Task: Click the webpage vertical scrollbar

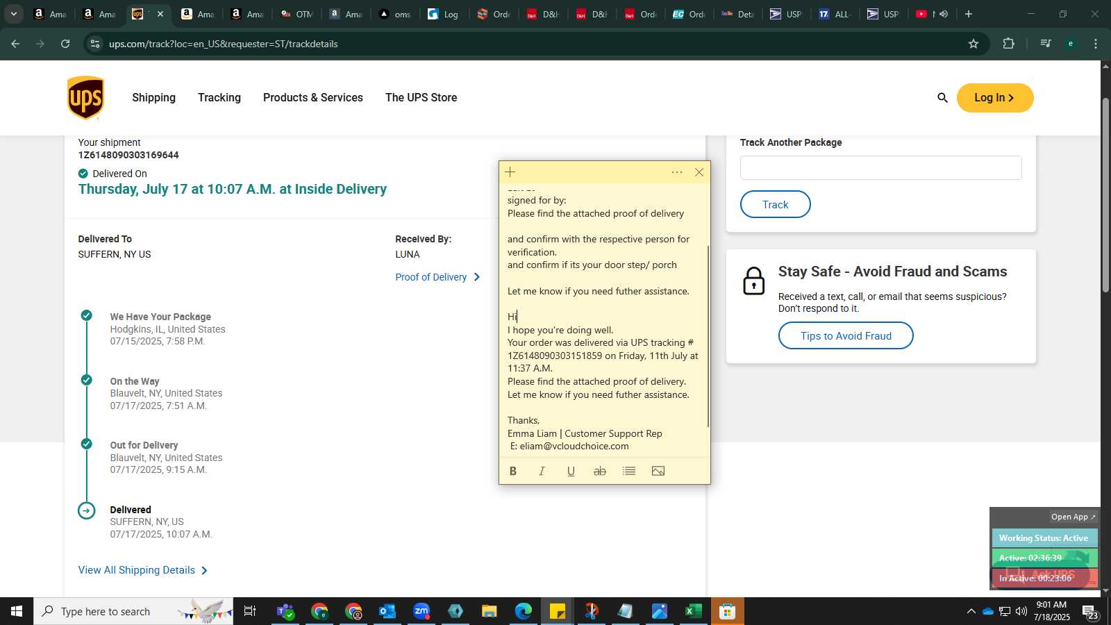Action: [1105, 194]
